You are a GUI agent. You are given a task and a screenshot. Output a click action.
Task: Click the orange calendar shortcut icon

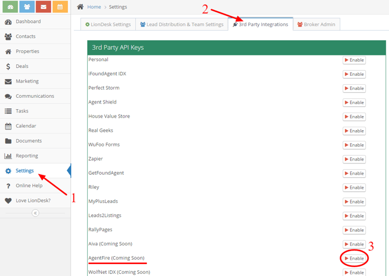pos(60,6)
